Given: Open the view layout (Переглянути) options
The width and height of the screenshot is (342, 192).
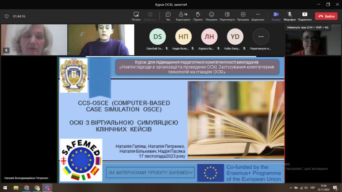Looking at the screenshot, I should (227, 16).
